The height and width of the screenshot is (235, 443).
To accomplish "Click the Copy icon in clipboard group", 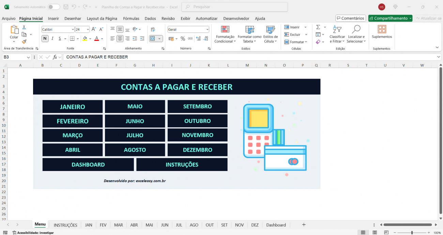I will pyautogui.click(x=24, y=34).
